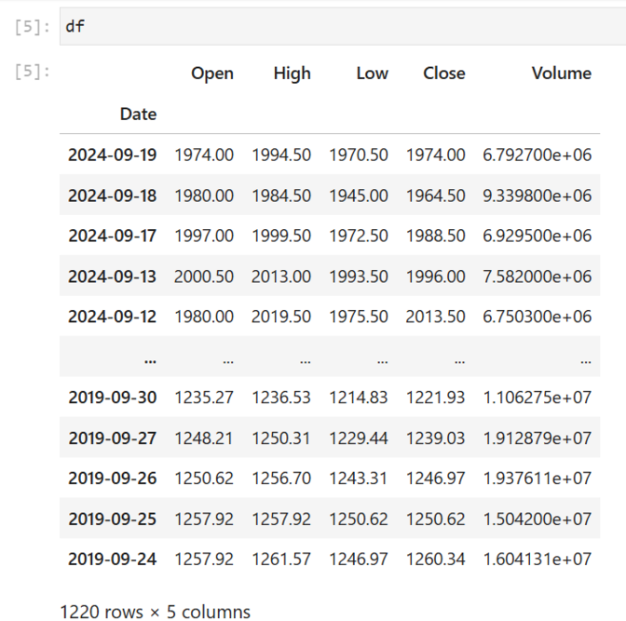Screen dimensions: 626x621
Task: Click the 1220 rows × 5 columns summary
Action: (x=155, y=612)
